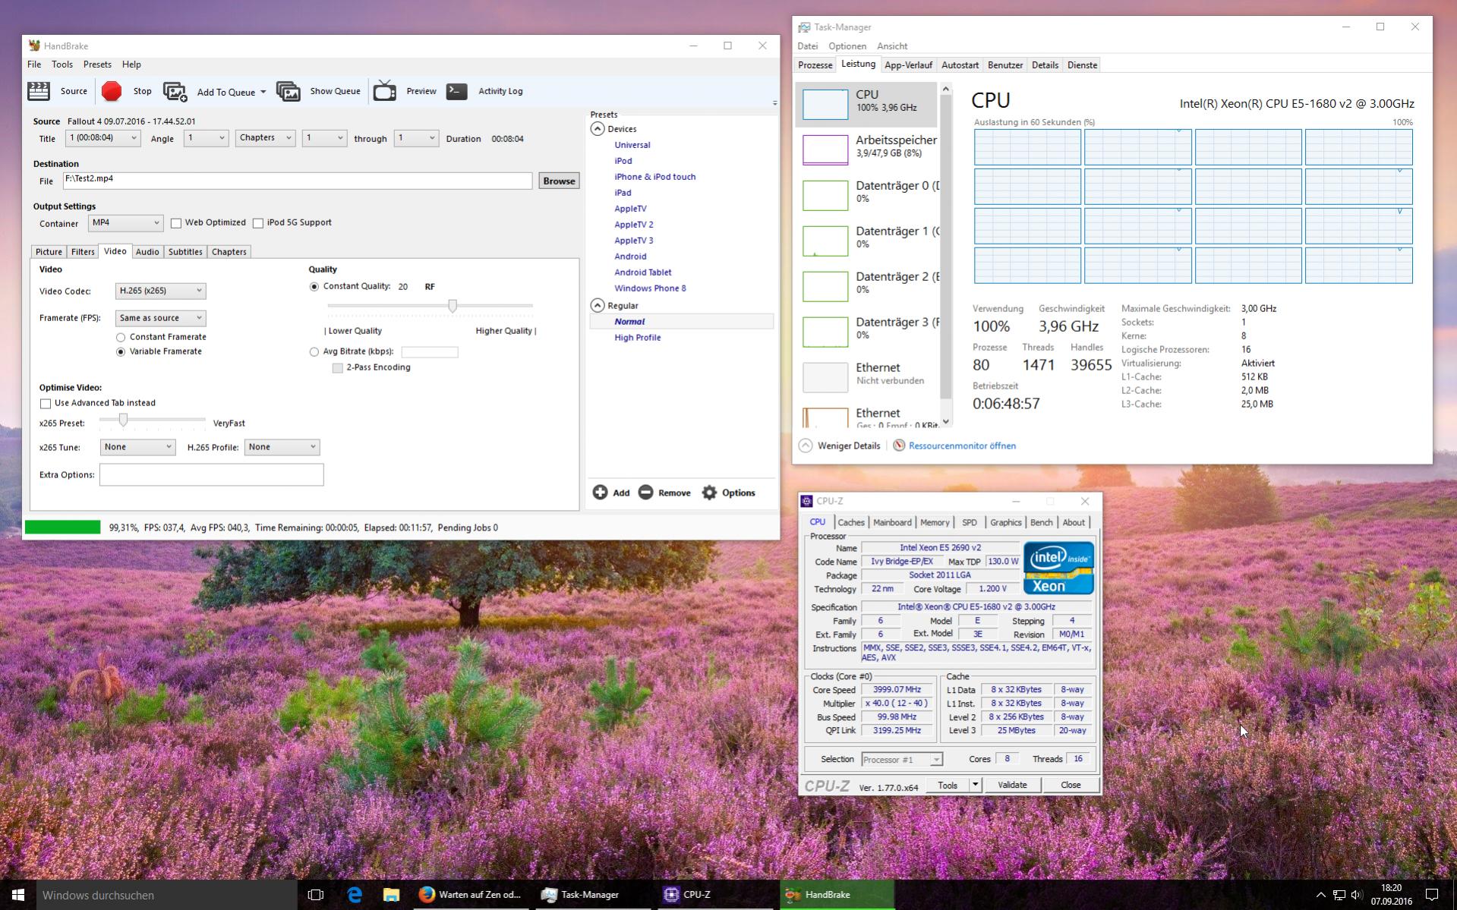Collapse the Regular preset group
Screen dimensions: 1457x910
pyautogui.click(x=598, y=306)
